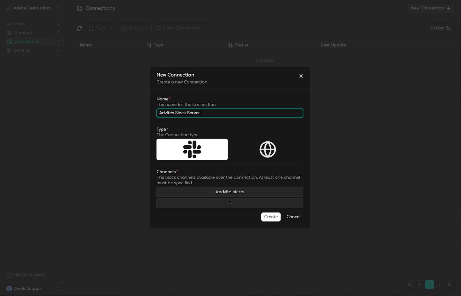Open the Status filter dropdown
461x296 pixels.
[x=135, y=28]
